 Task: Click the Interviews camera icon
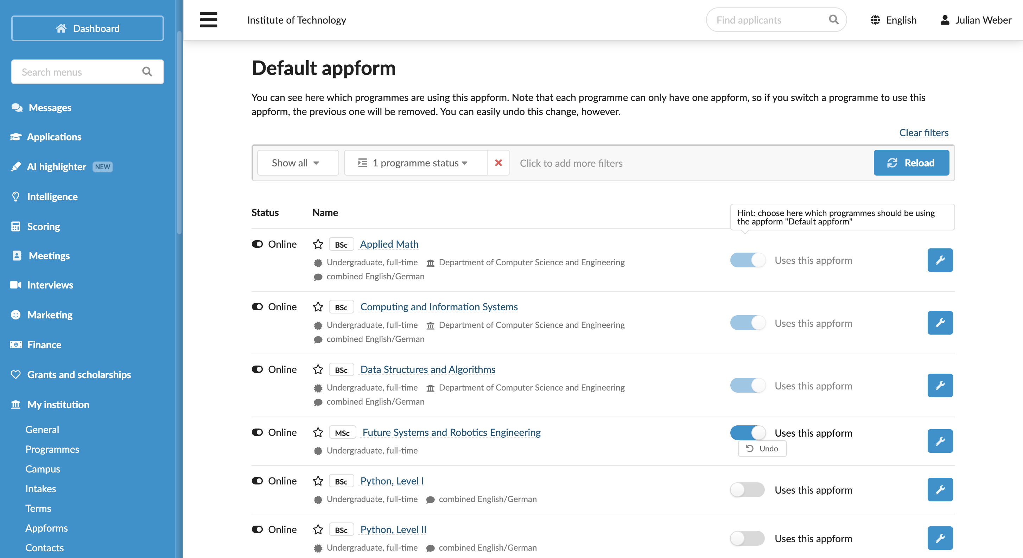[15, 285]
